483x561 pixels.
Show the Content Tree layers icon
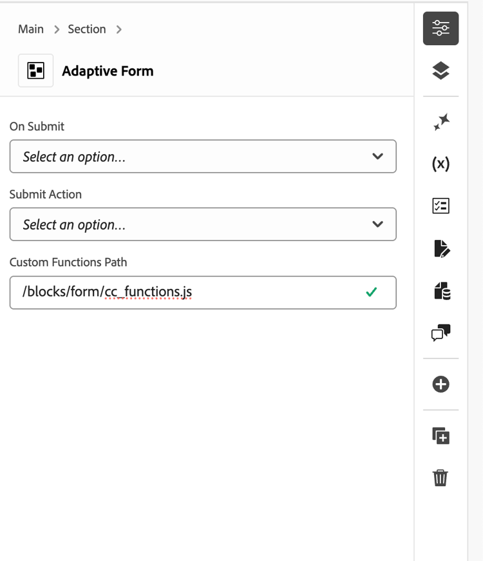coord(440,70)
